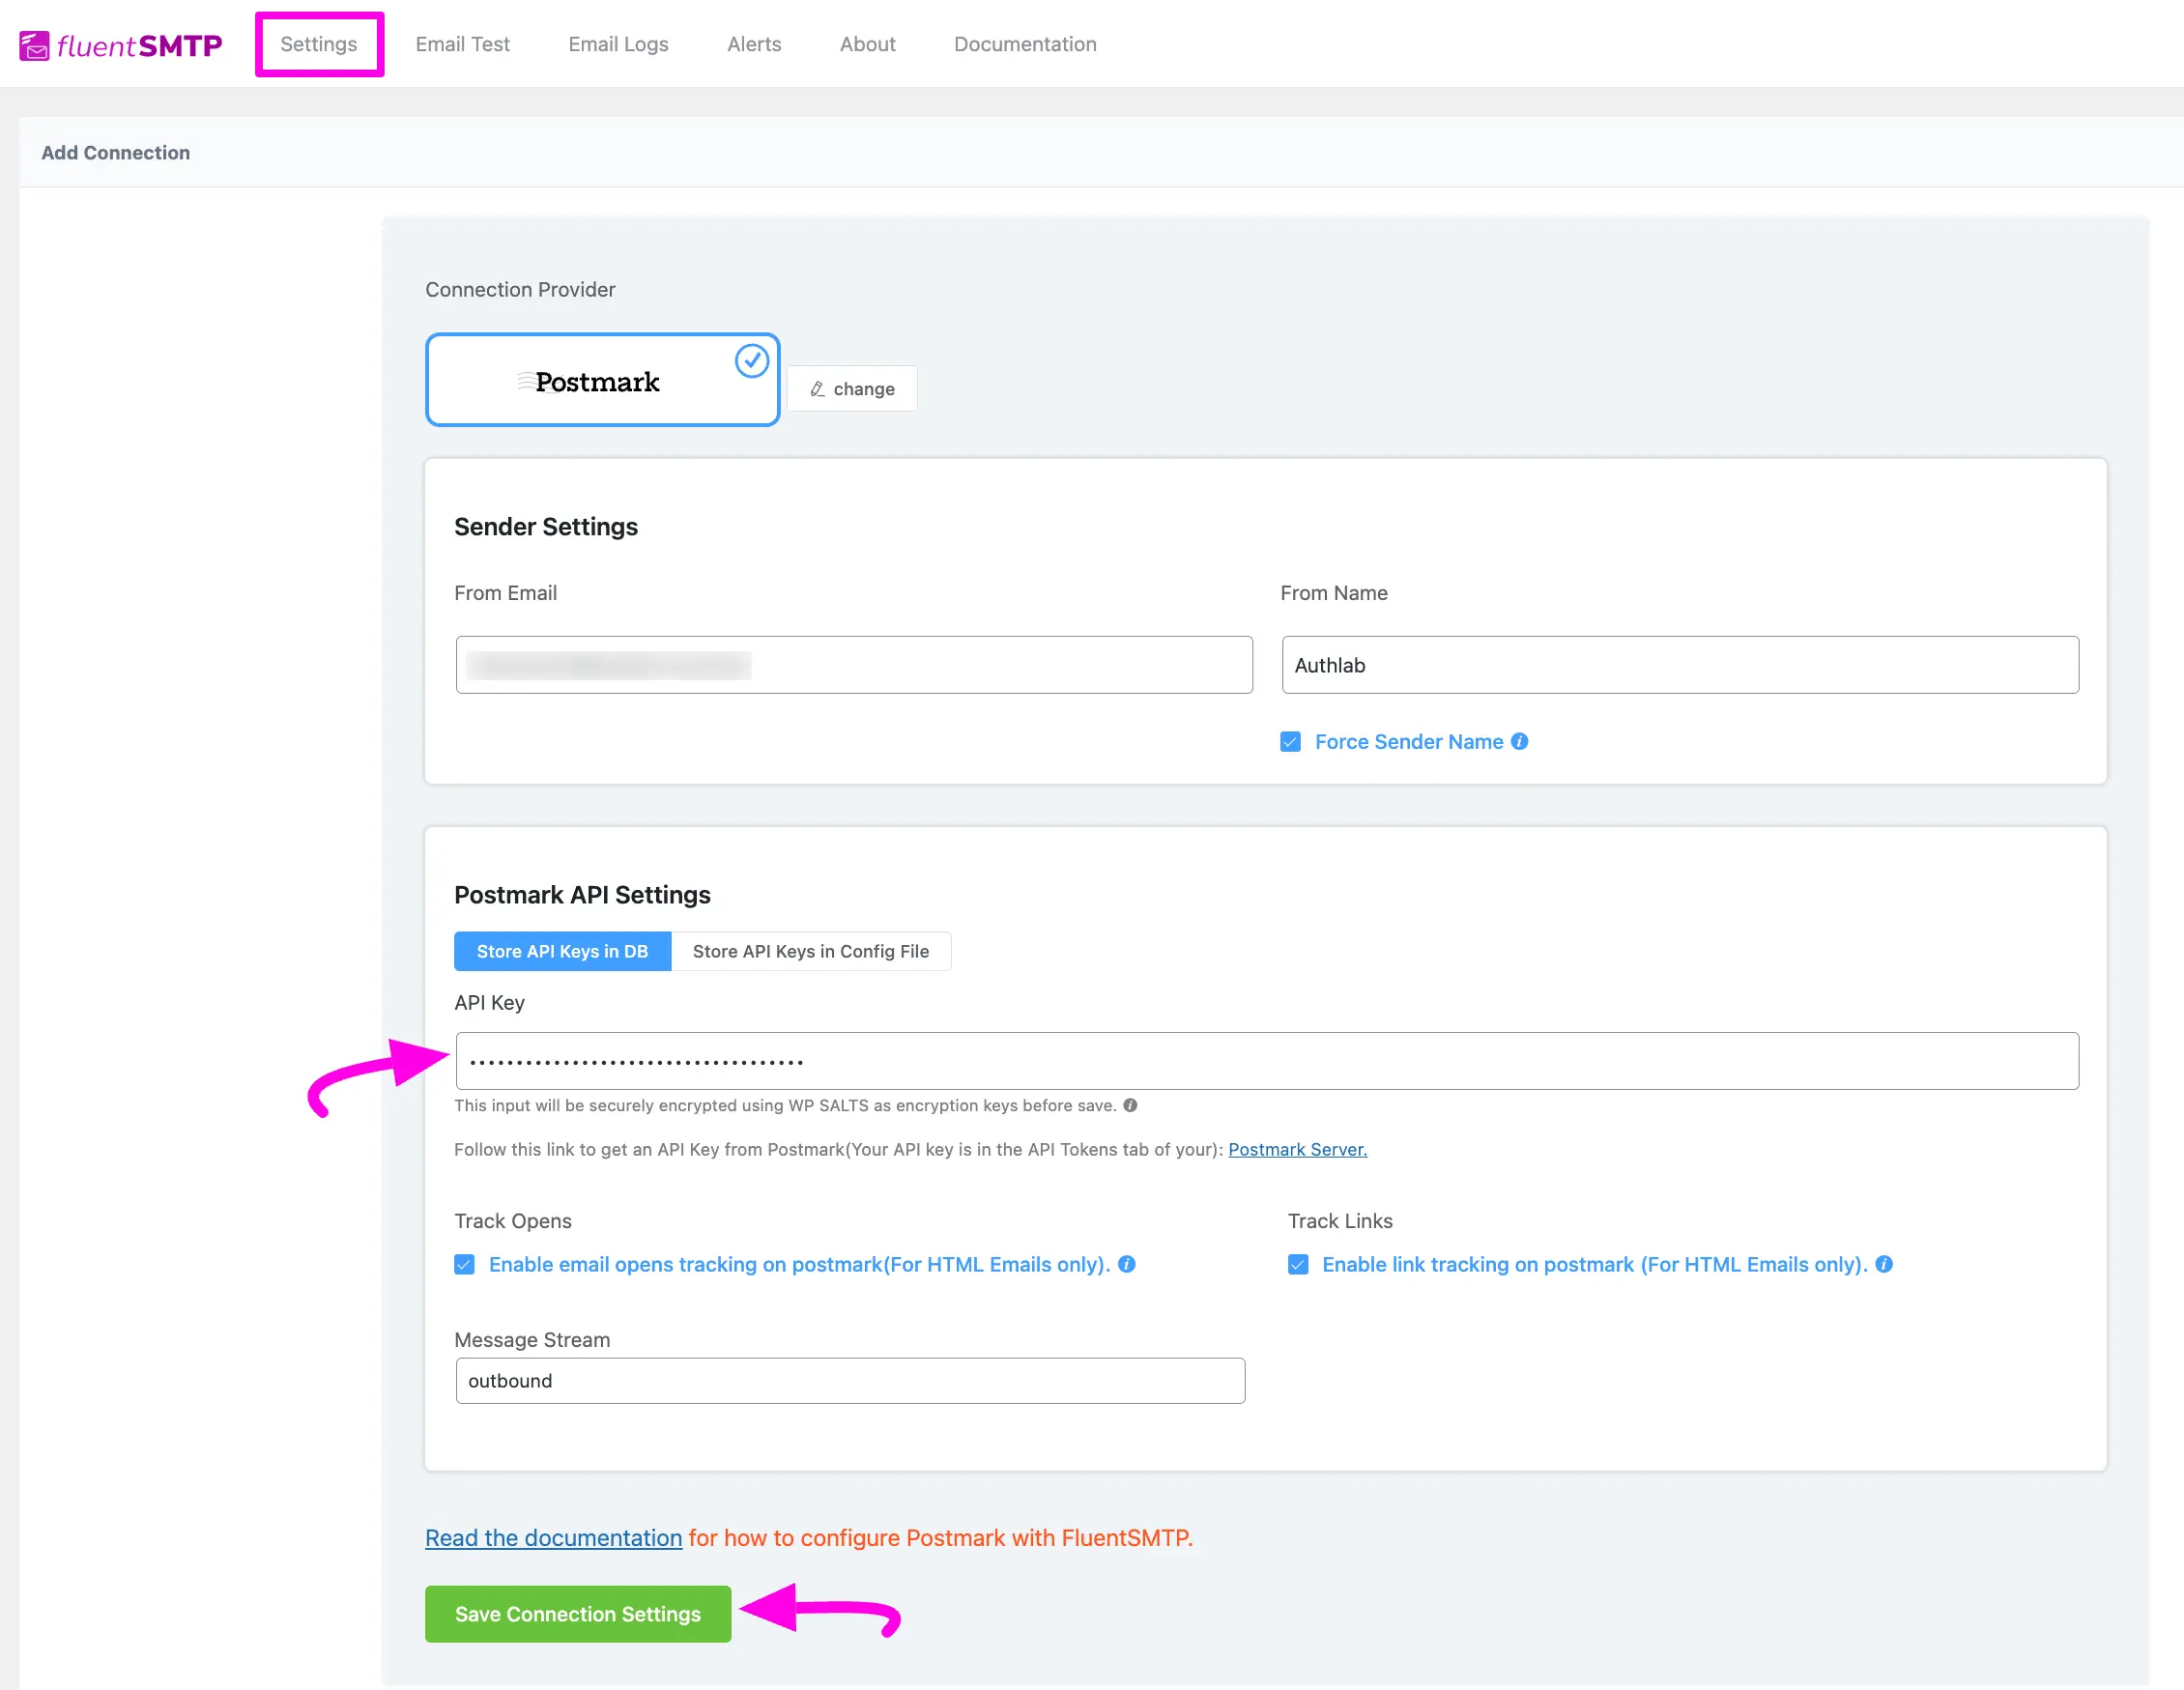Click the From Email input field
The image size is (2184, 1690).
click(854, 665)
